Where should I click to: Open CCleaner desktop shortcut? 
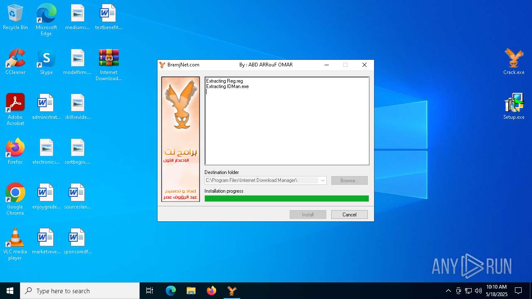[15, 62]
